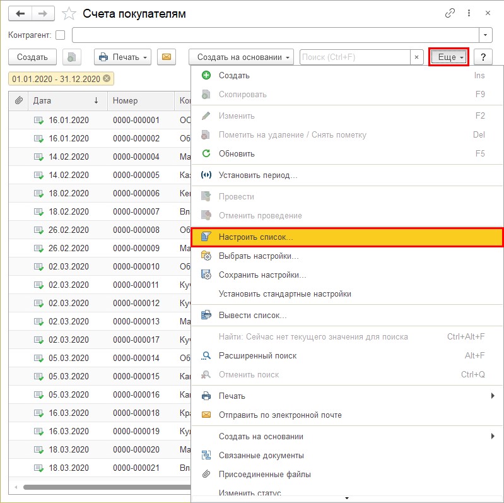
Task: Enable the Контрагент filter checkbox
Action: click(61, 35)
